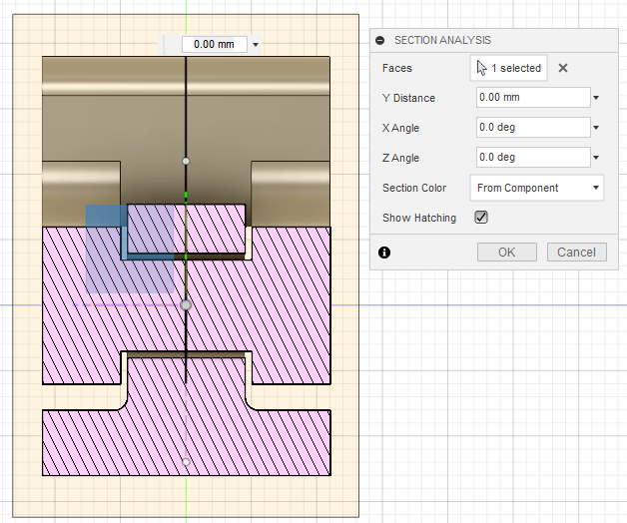Click the bottom circular handle on the section line
The image size is (627, 523).
tap(186, 462)
